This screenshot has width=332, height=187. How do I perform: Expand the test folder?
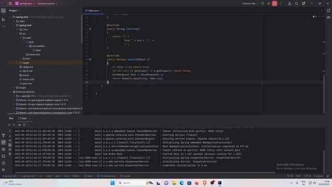point(21,59)
